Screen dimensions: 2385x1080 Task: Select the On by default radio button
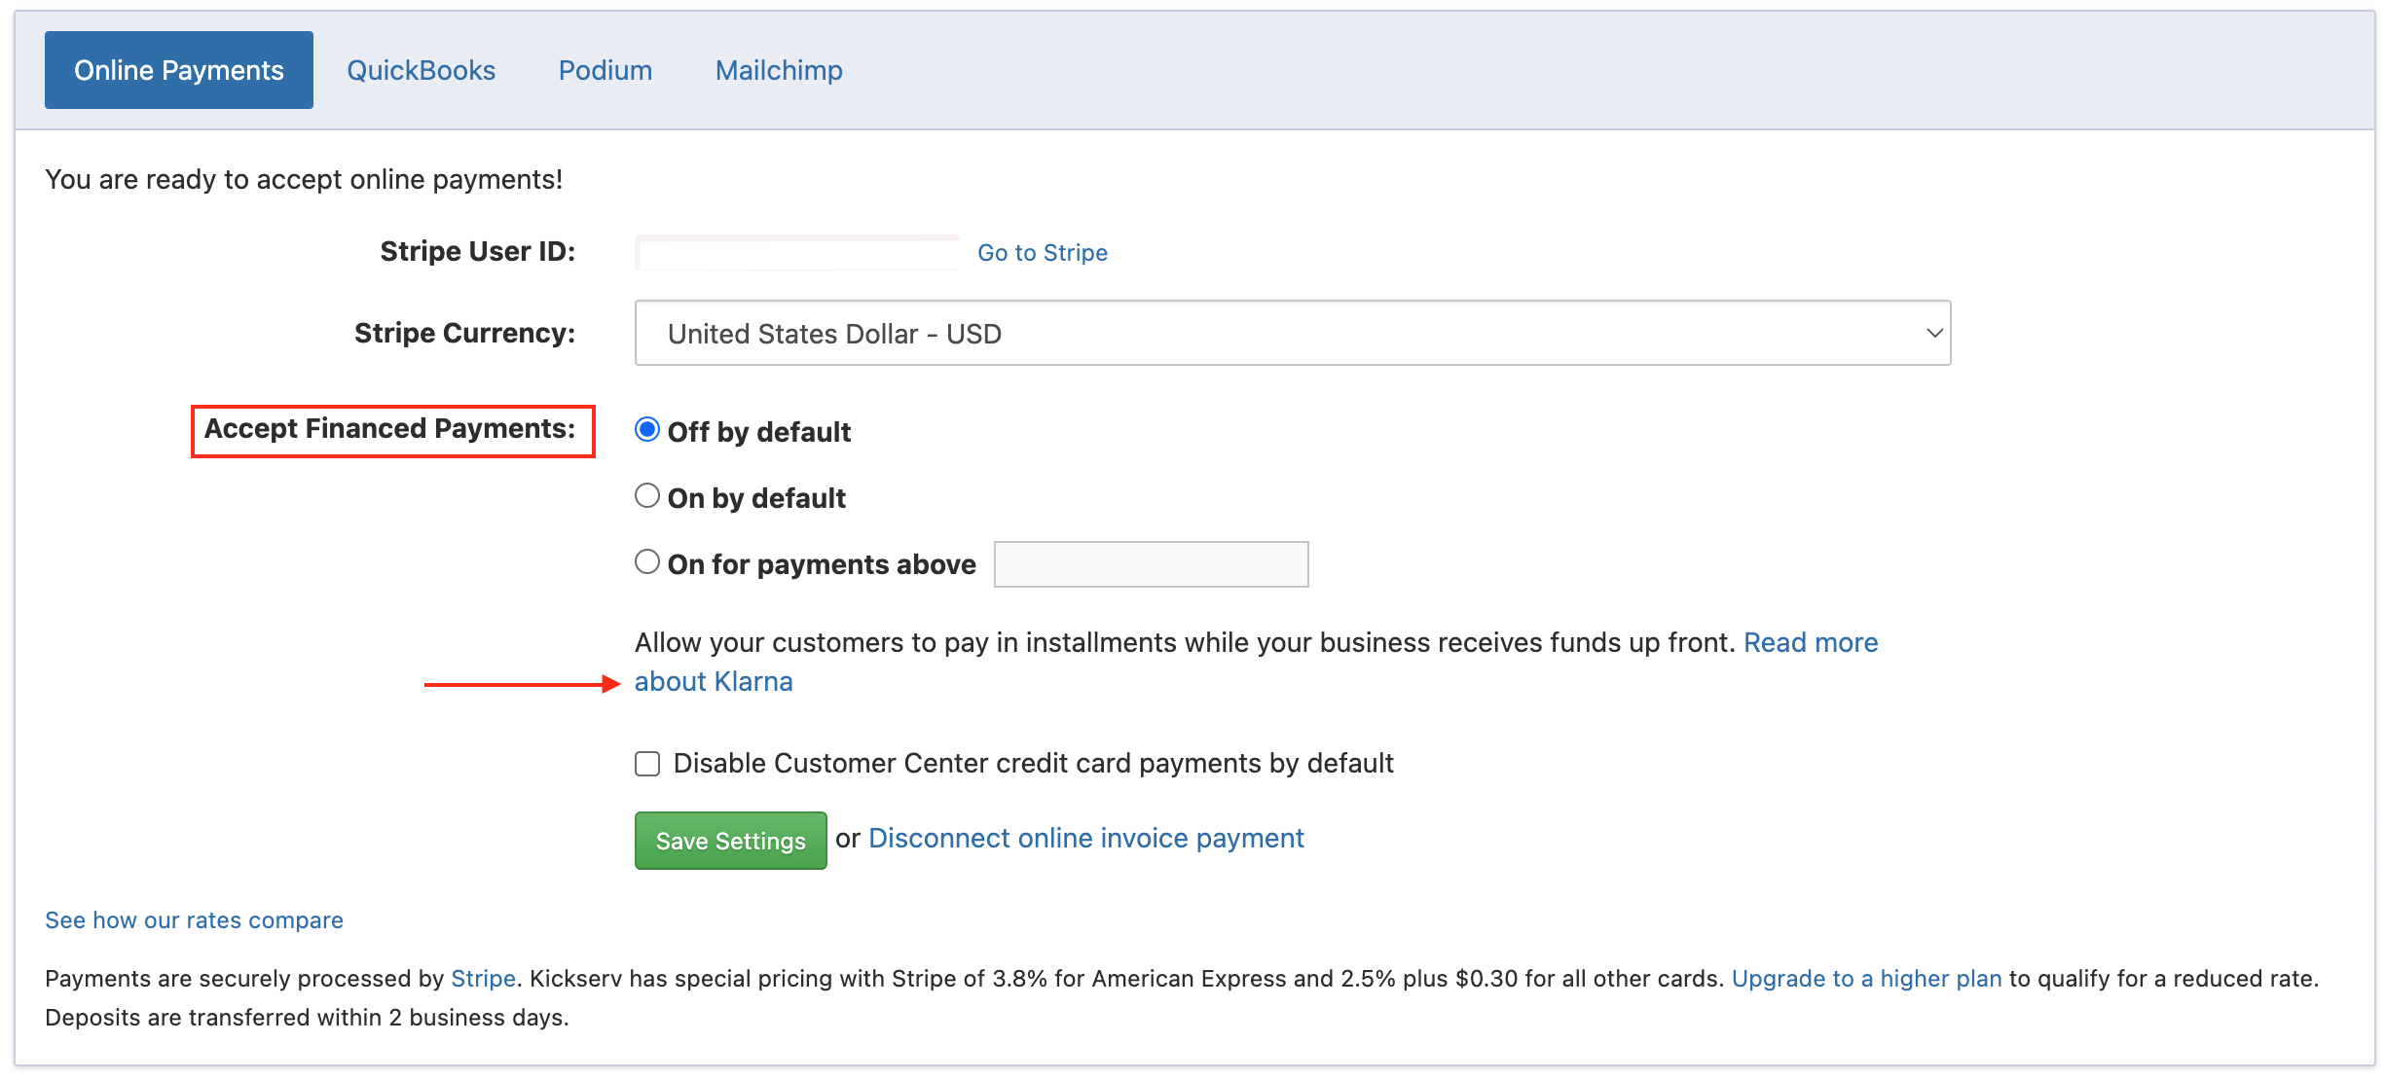[647, 496]
